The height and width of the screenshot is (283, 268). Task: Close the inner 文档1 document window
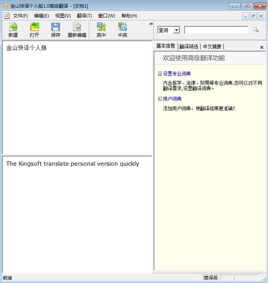point(261,16)
